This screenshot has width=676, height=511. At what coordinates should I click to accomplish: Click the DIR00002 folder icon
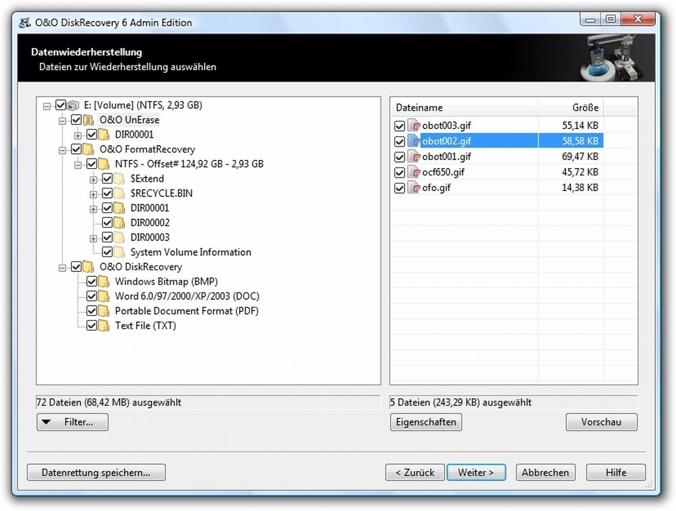[120, 223]
